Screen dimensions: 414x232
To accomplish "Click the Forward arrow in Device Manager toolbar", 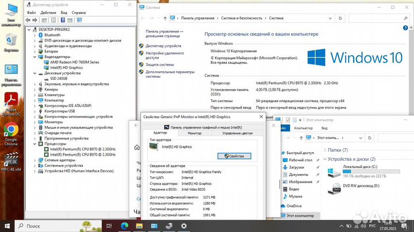I will click(x=34, y=20).
